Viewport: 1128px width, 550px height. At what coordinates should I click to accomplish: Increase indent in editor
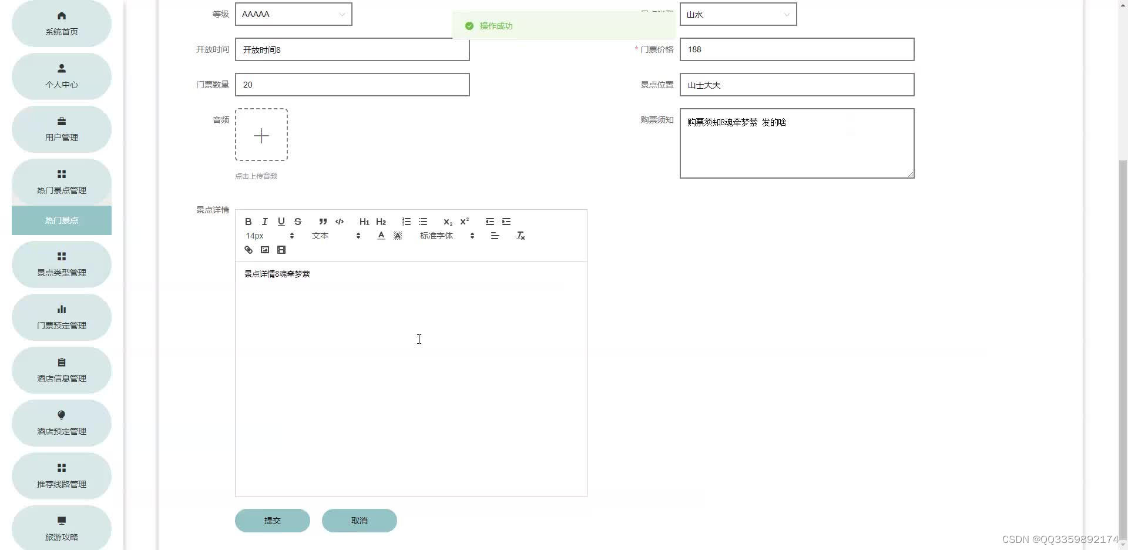point(506,222)
